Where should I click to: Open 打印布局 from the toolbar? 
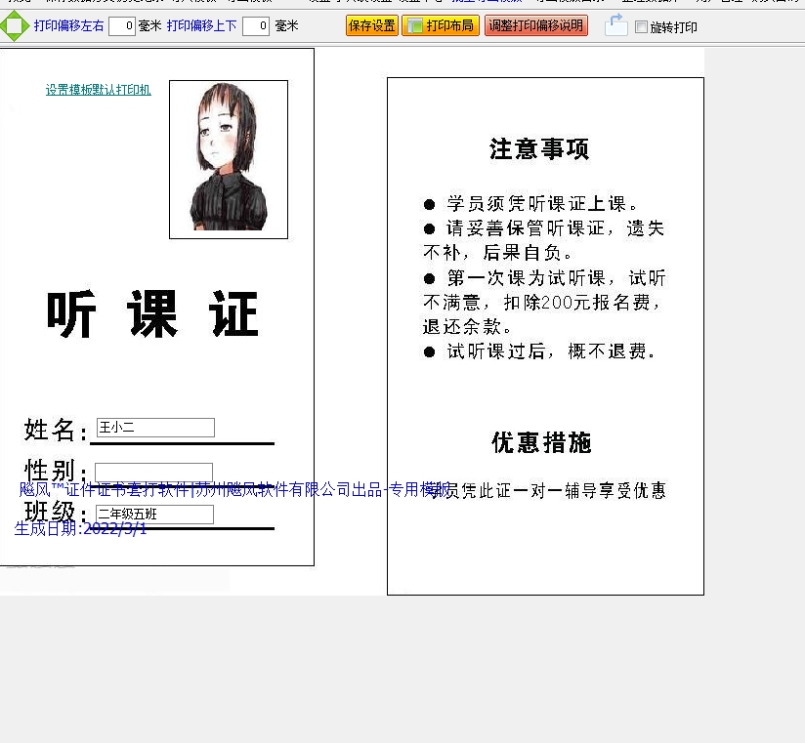pos(440,26)
